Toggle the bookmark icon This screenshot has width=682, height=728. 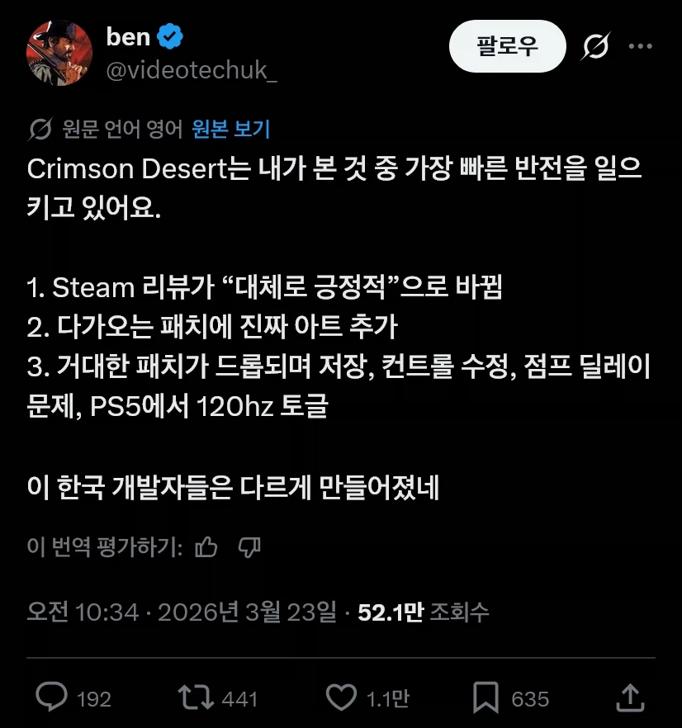click(x=485, y=698)
